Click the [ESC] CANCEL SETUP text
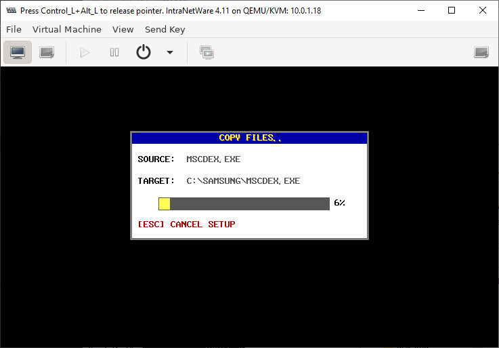The image size is (499, 348). [186, 225]
